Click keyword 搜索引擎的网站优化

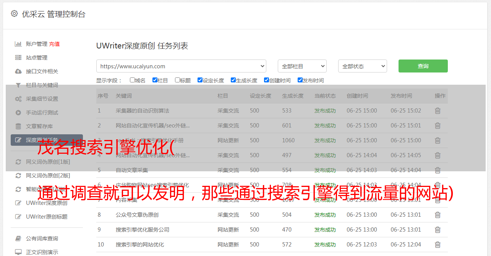pyautogui.click(x=140, y=245)
